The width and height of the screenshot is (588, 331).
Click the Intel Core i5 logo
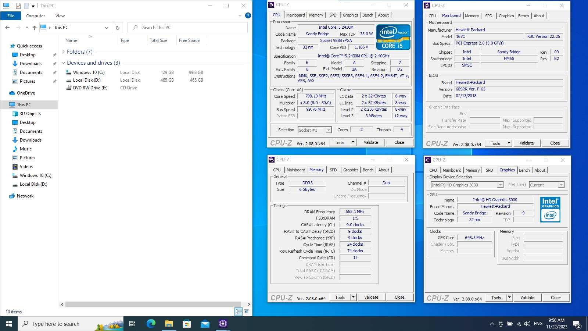point(393,37)
